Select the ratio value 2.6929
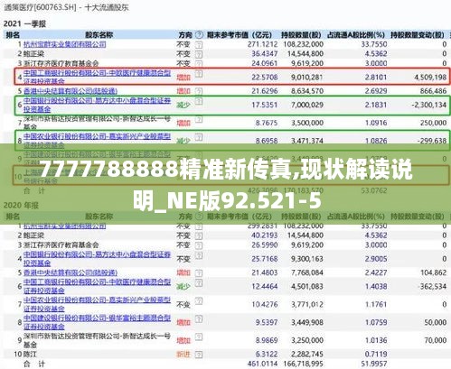451x369 pixels. (x=376, y=91)
